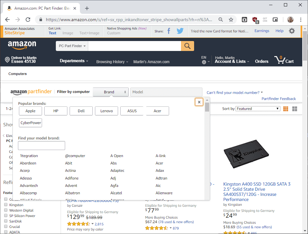Viewport: 308px width, 234px height.
Task: Open SiteStripe settings gear
Action: 292,31
